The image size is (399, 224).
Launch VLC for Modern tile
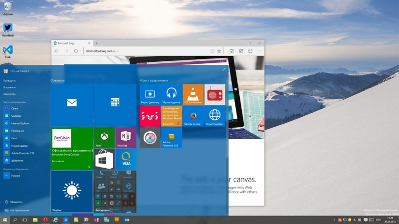click(193, 94)
